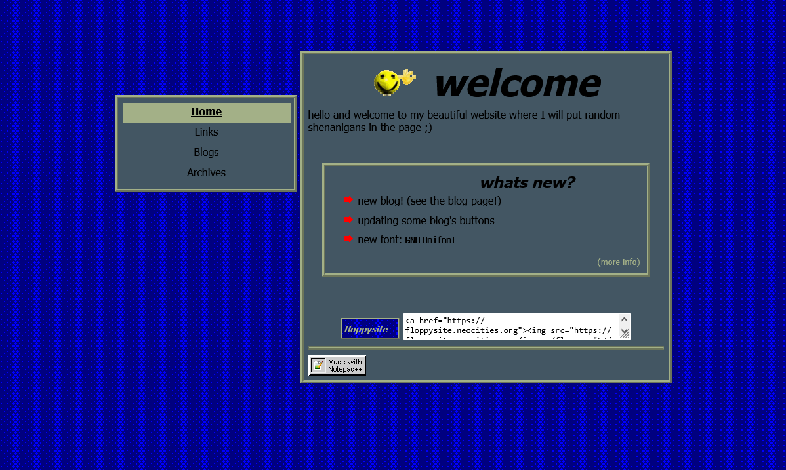
Task: Open the Blogs page from the sidebar
Action: (206, 153)
